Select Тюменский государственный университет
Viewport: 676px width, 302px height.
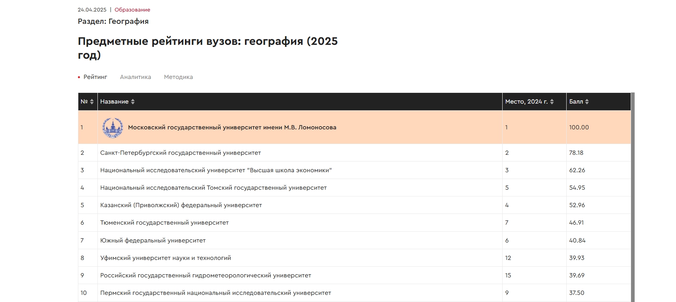165,223
